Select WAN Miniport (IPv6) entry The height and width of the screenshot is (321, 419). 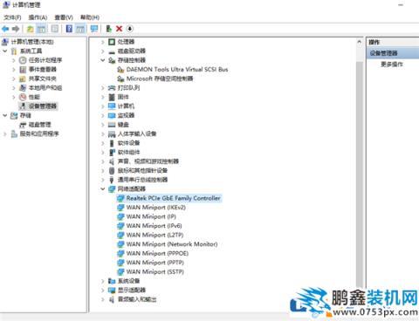(155, 226)
